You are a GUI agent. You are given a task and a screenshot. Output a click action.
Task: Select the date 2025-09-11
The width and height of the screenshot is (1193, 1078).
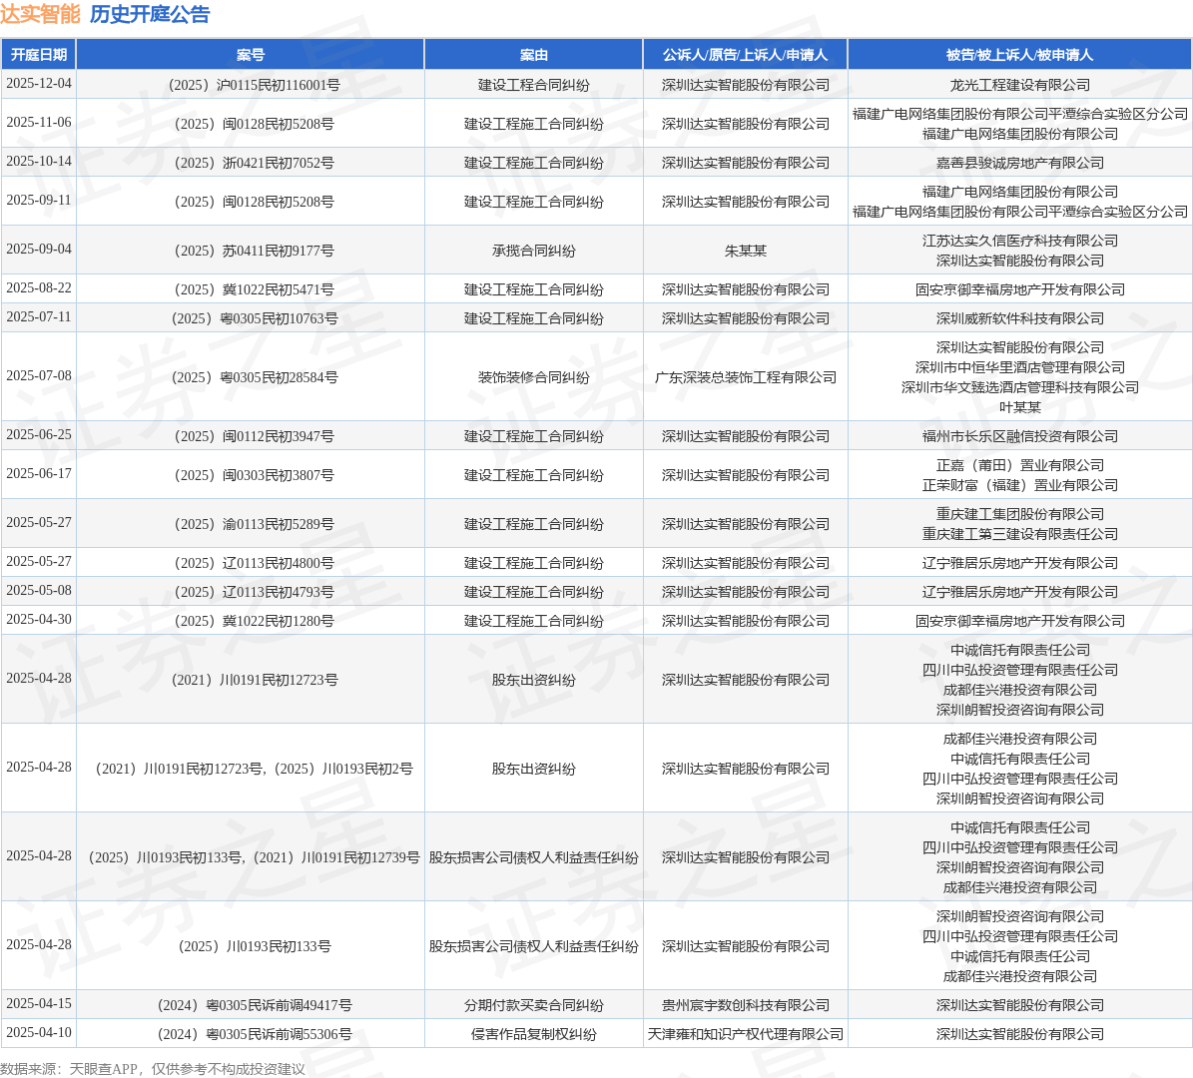[39, 200]
